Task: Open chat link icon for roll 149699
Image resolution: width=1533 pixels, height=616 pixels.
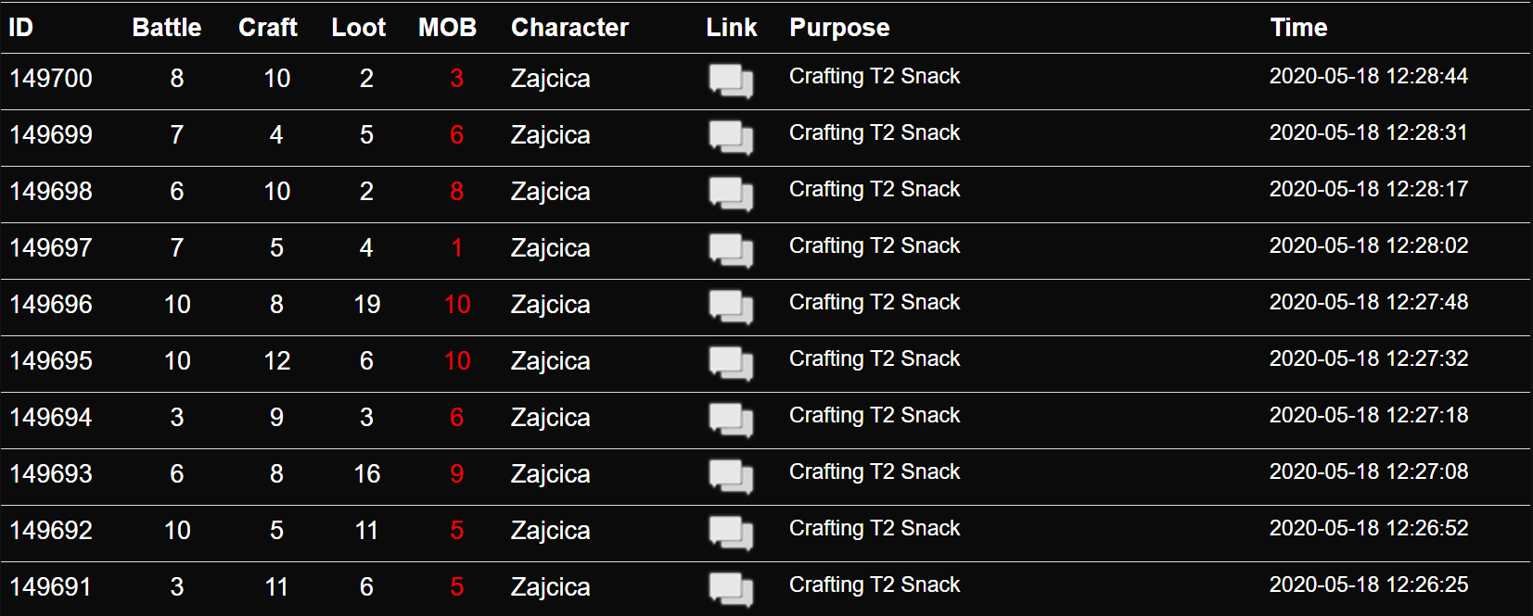Action: pyautogui.click(x=731, y=137)
